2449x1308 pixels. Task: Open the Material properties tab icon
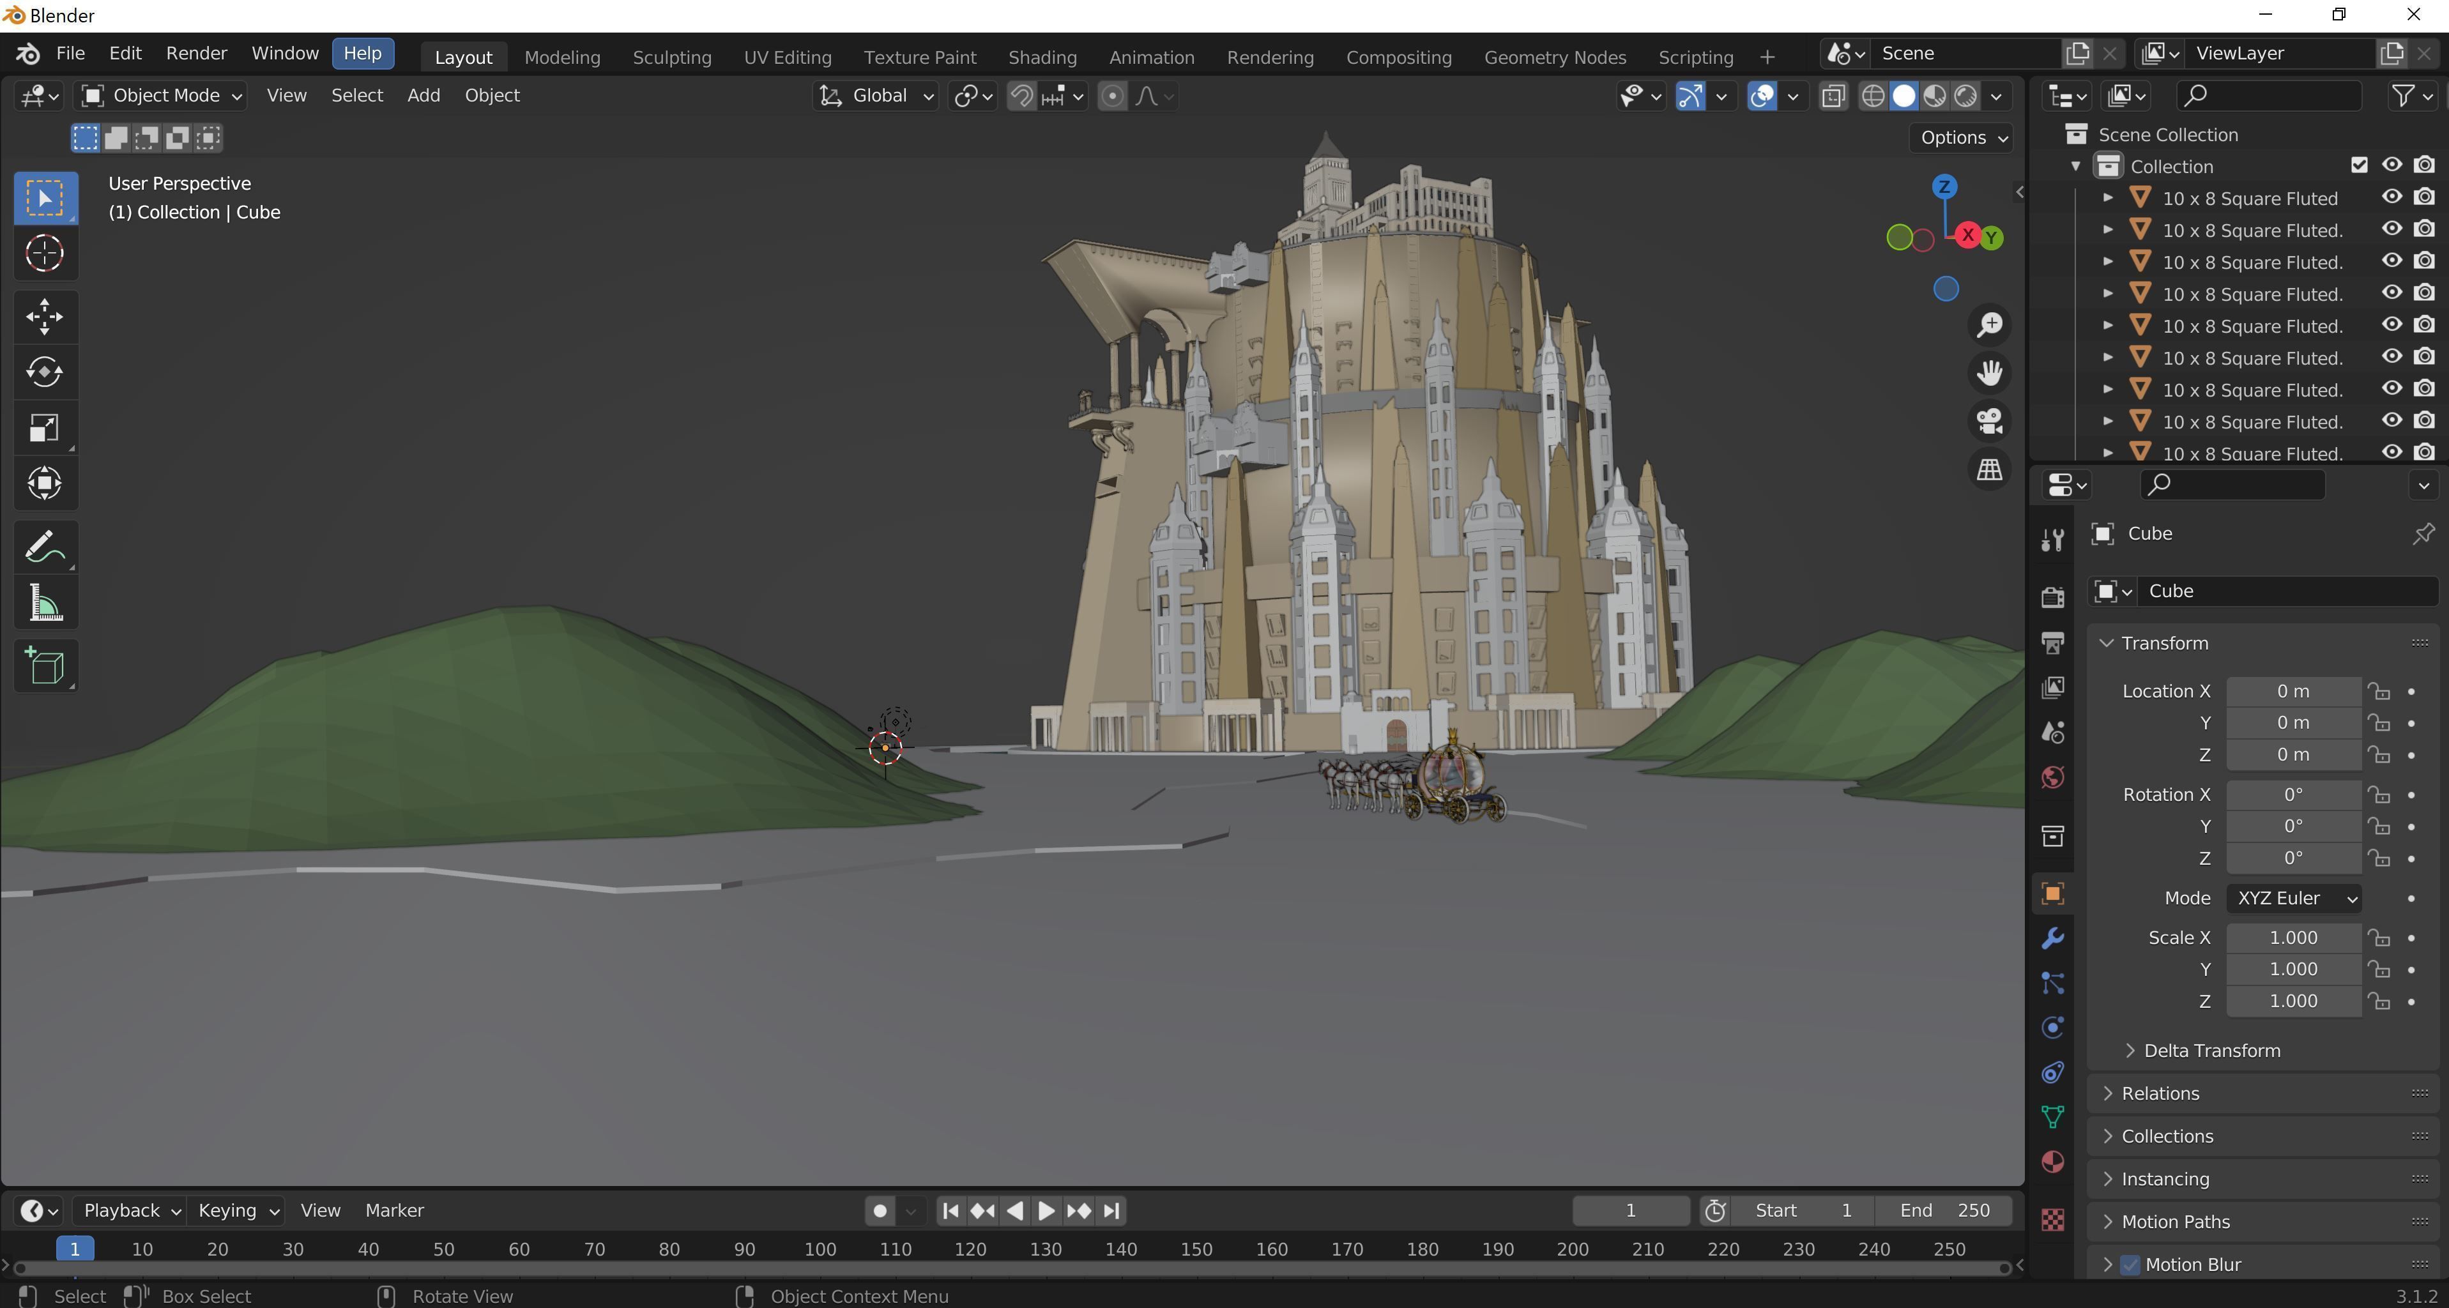coord(2052,1162)
